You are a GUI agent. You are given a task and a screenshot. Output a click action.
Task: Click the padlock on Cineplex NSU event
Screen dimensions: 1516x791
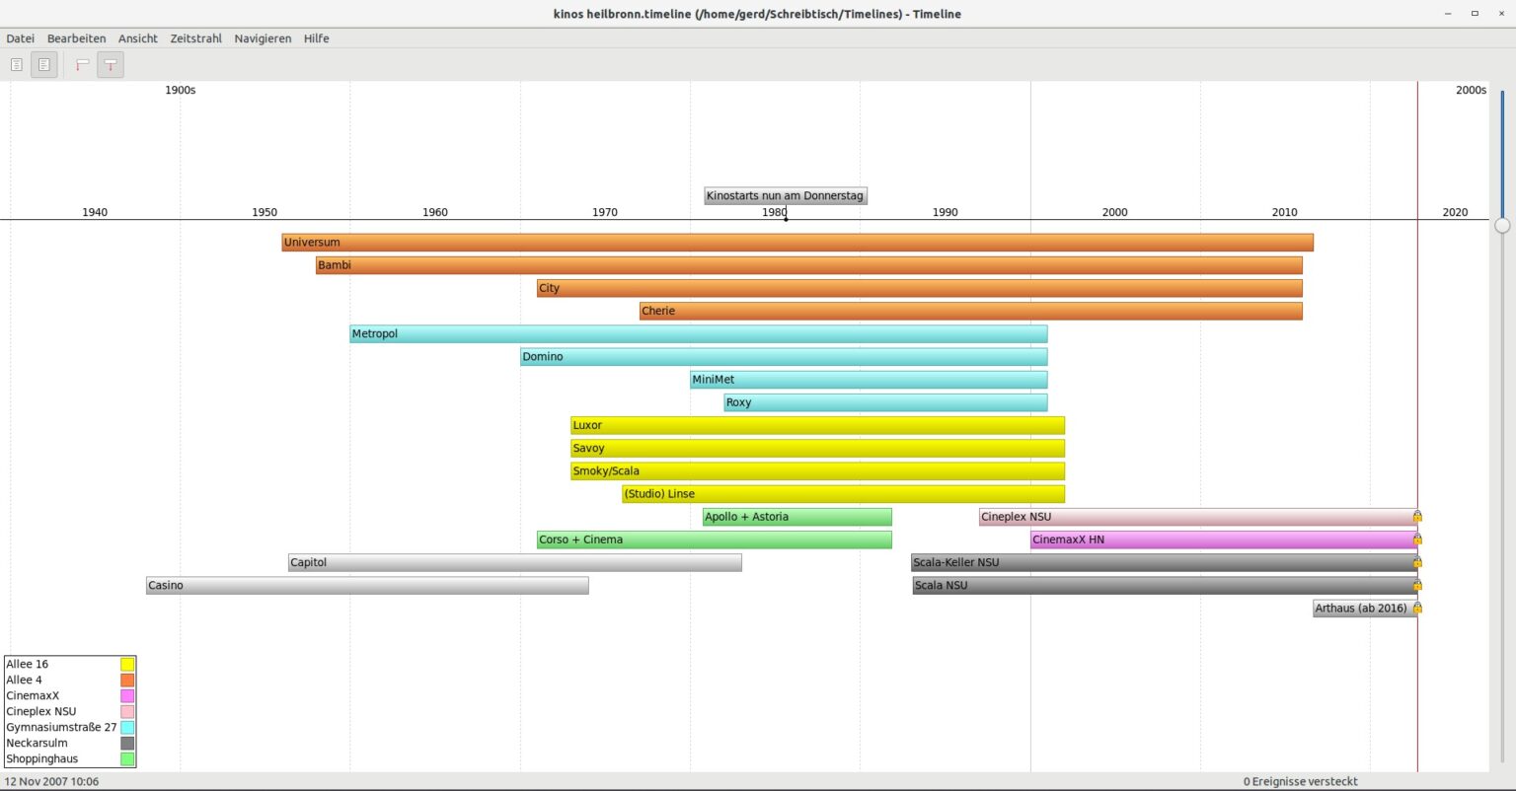pyautogui.click(x=1416, y=516)
